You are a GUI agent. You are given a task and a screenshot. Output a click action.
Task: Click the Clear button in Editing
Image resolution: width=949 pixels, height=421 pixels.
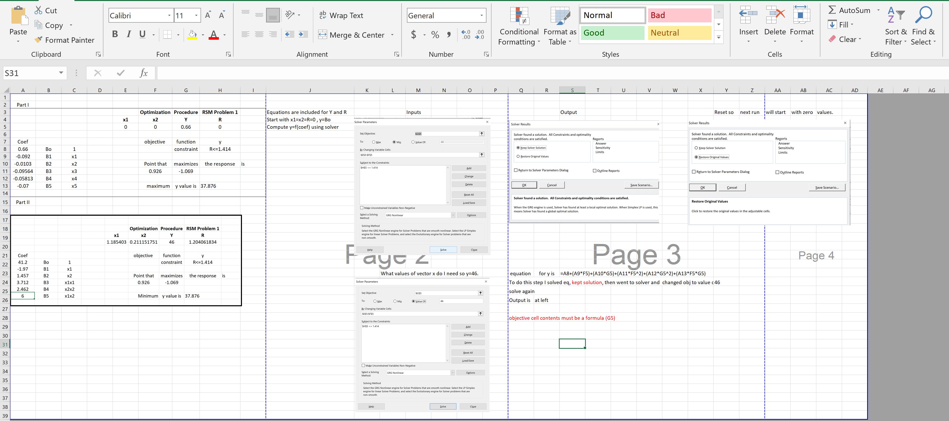point(845,39)
